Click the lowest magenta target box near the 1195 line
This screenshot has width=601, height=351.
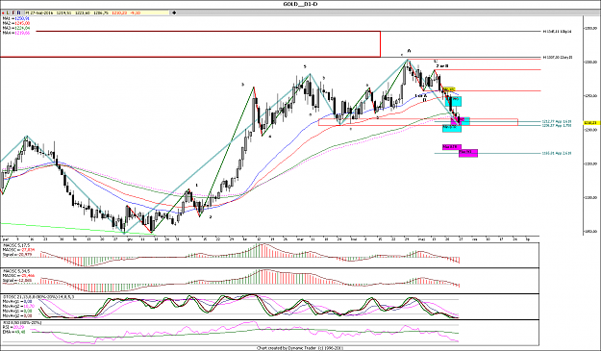(x=468, y=153)
